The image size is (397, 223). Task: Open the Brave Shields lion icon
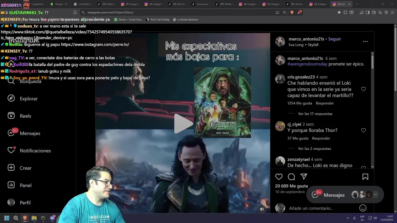pyautogui.click(x=292, y=12)
